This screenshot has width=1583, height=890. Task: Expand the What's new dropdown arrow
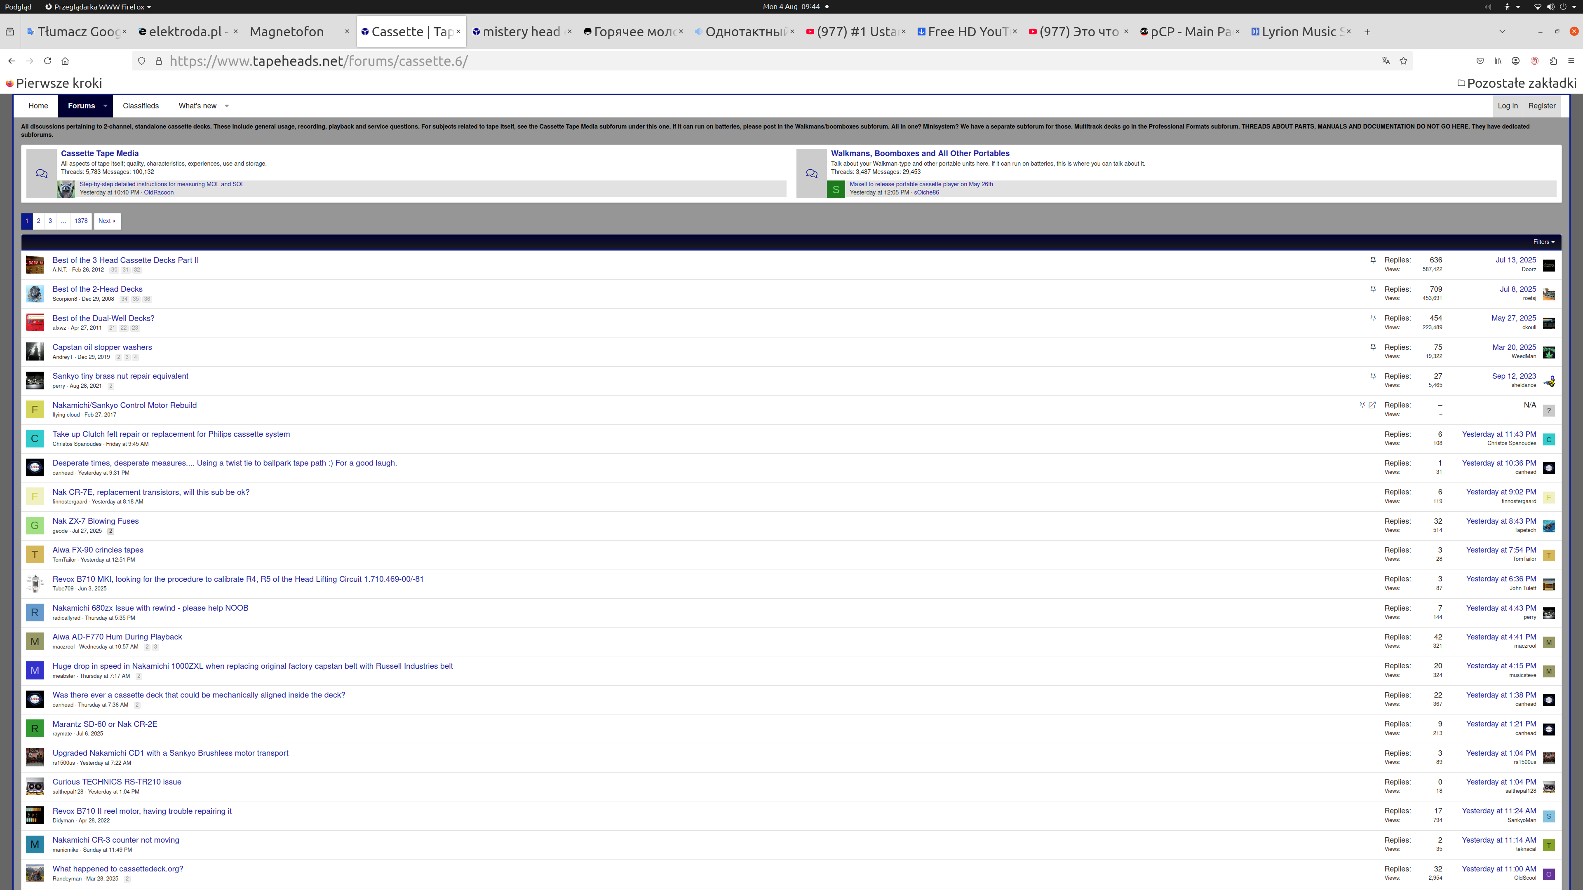pos(227,105)
